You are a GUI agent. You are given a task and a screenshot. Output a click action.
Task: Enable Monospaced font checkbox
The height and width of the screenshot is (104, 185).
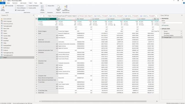(16, 6)
